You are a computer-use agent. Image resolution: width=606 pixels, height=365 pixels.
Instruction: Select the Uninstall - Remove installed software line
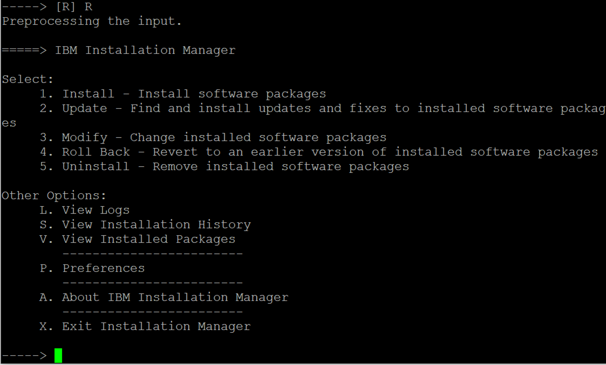click(224, 167)
